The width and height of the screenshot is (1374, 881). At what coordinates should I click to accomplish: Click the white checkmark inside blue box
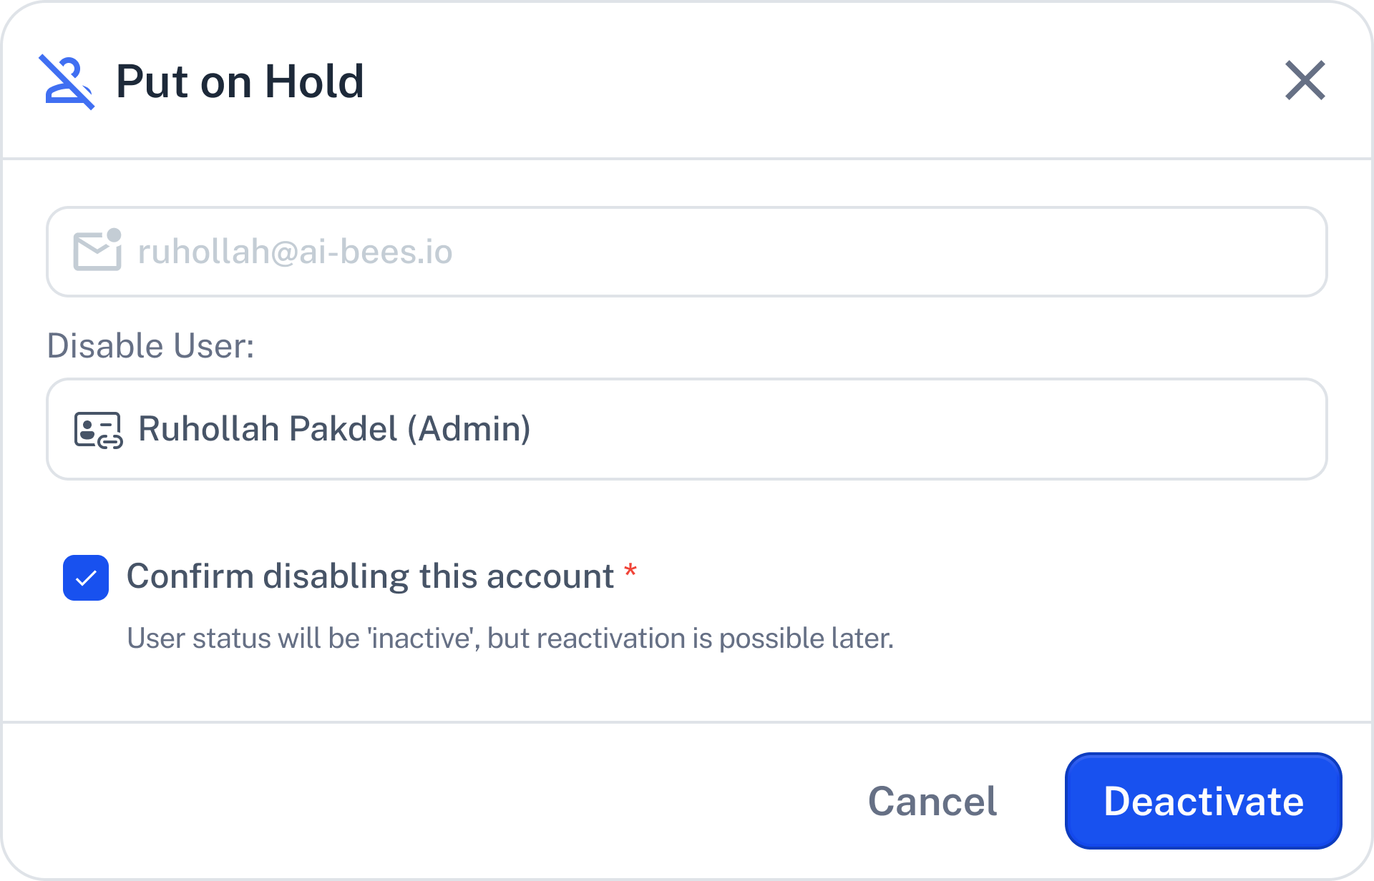click(86, 578)
